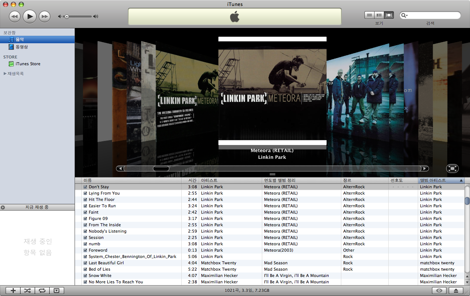Screen dimensions: 470x296
Task: Click Cover Flow scrollbar left arrow
Action: tap(120, 169)
